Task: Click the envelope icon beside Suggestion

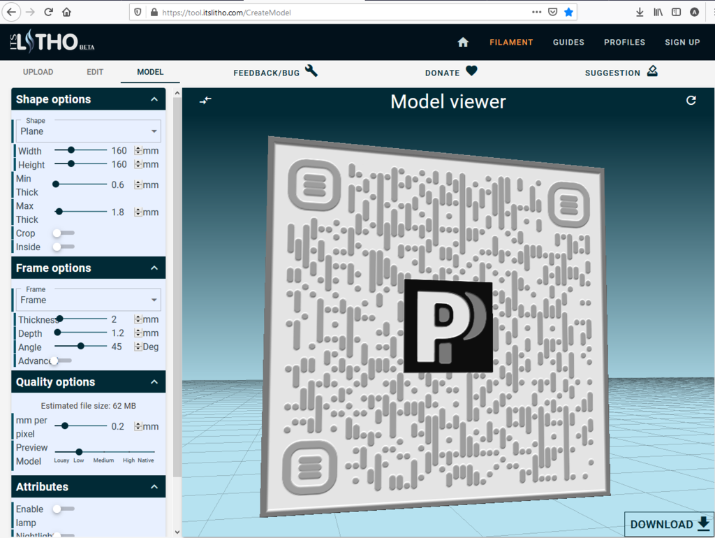Action: pos(652,71)
